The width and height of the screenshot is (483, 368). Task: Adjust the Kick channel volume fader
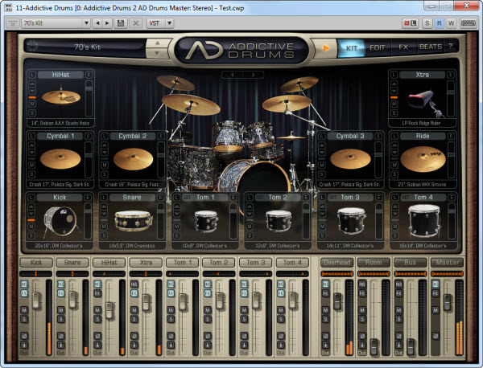pyautogui.click(x=36, y=300)
